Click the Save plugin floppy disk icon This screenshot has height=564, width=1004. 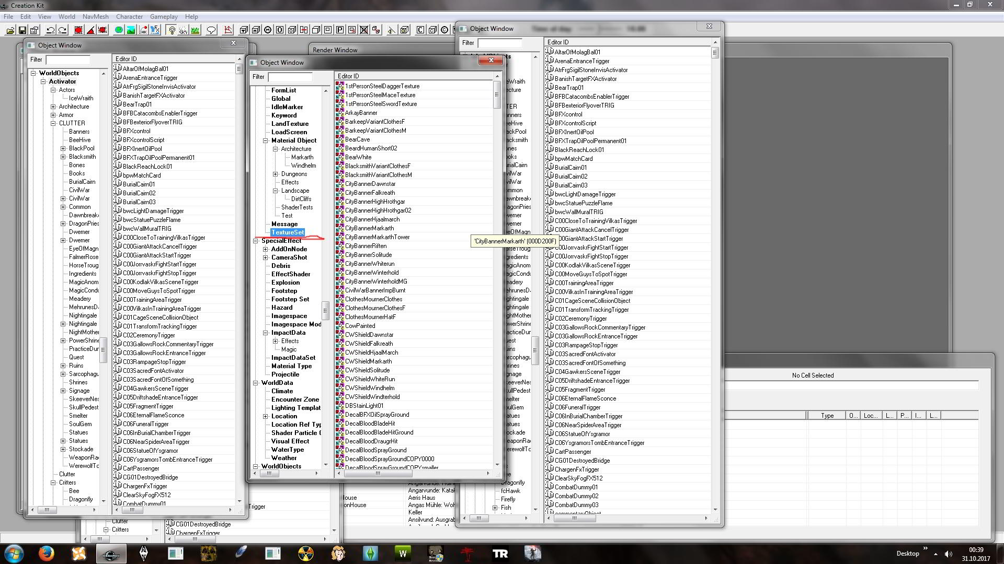pos(22,30)
